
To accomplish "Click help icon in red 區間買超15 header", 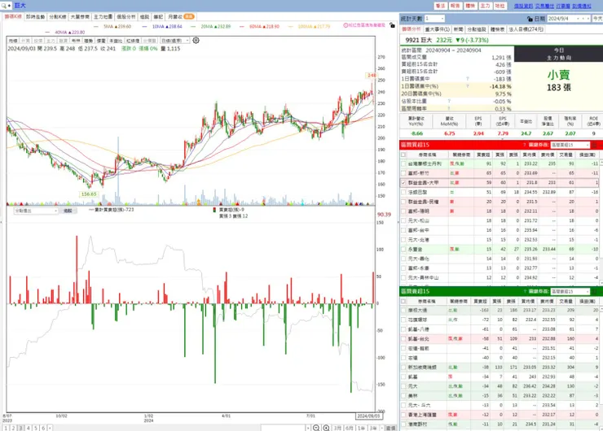I will [524, 145].
